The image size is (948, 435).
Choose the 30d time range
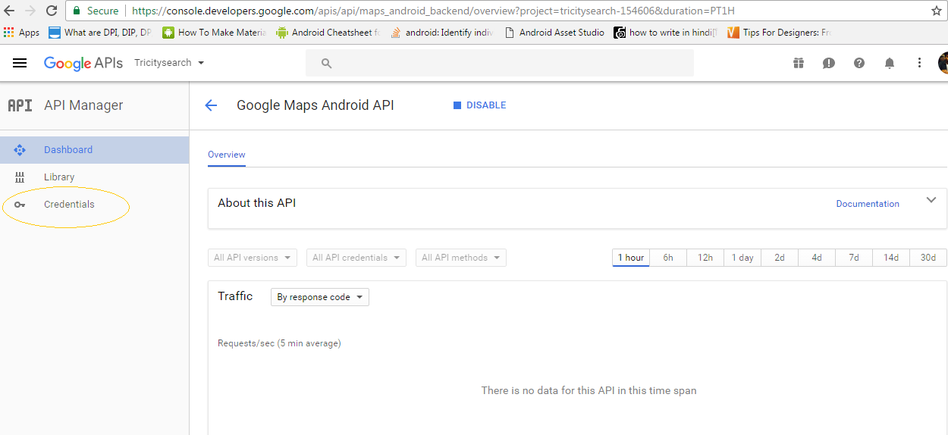[x=928, y=258]
